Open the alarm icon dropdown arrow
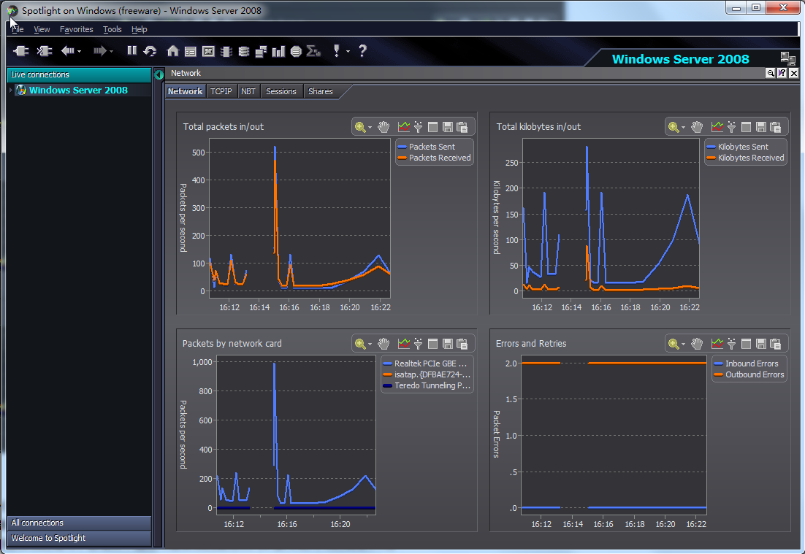The width and height of the screenshot is (805, 554). 348,51
